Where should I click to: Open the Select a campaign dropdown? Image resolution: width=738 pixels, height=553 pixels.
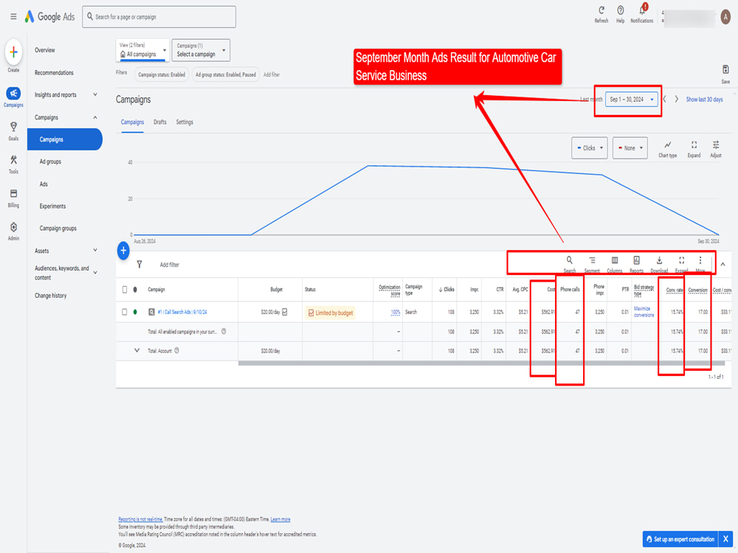[x=201, y=50]
